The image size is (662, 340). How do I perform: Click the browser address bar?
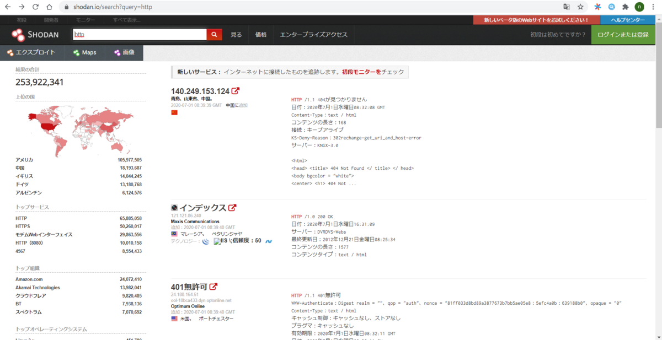(x=309, y=7)
